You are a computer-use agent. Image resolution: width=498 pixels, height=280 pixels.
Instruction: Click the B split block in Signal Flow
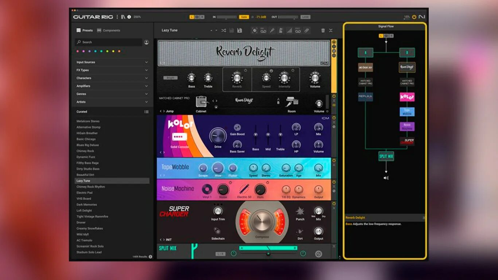coord(407,52)
